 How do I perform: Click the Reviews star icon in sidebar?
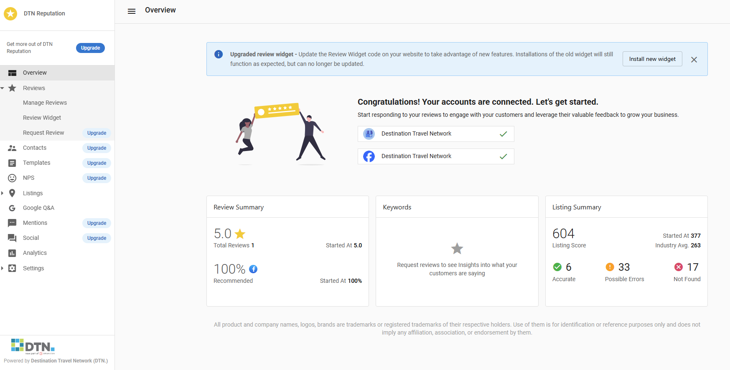[x=13, y=88]
